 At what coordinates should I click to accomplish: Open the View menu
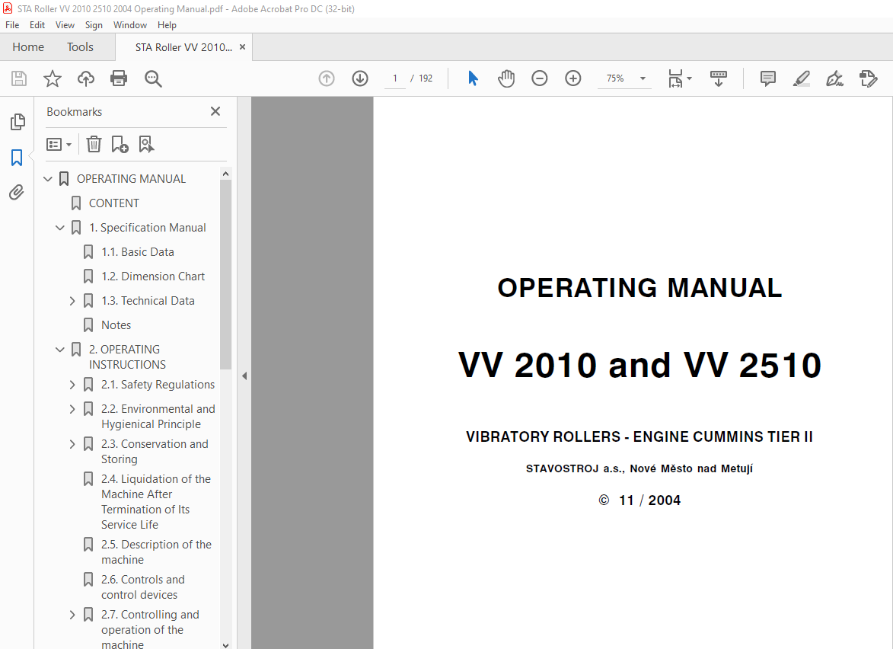65,25
